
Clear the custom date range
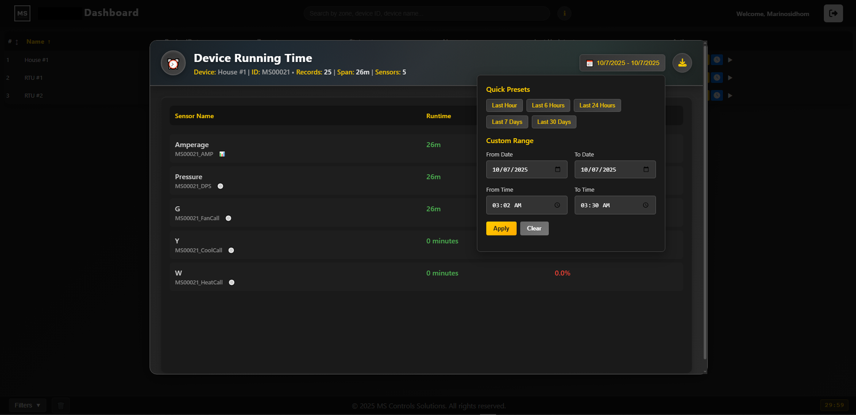534,229
